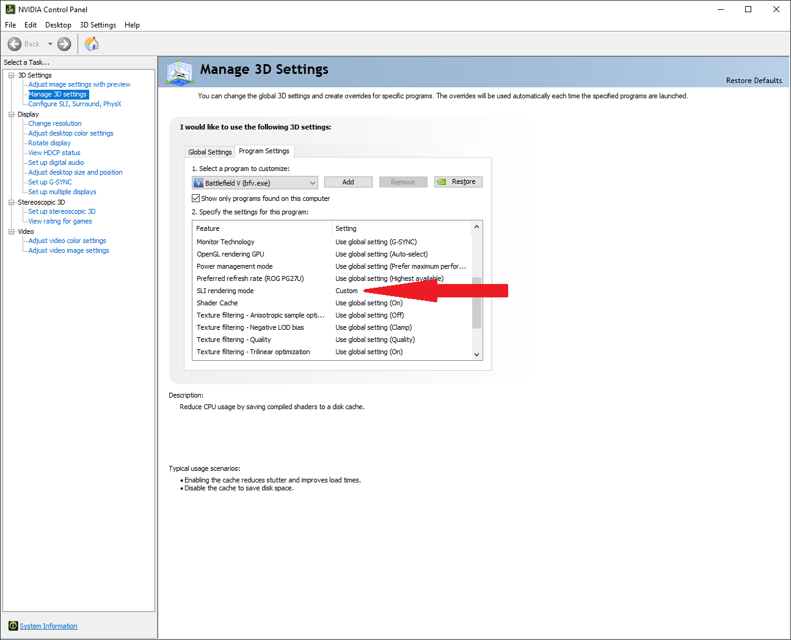Toggle Show only programs found checkbox
The height and width of the screenshot is (640, 791).
[x=196, y=198]
